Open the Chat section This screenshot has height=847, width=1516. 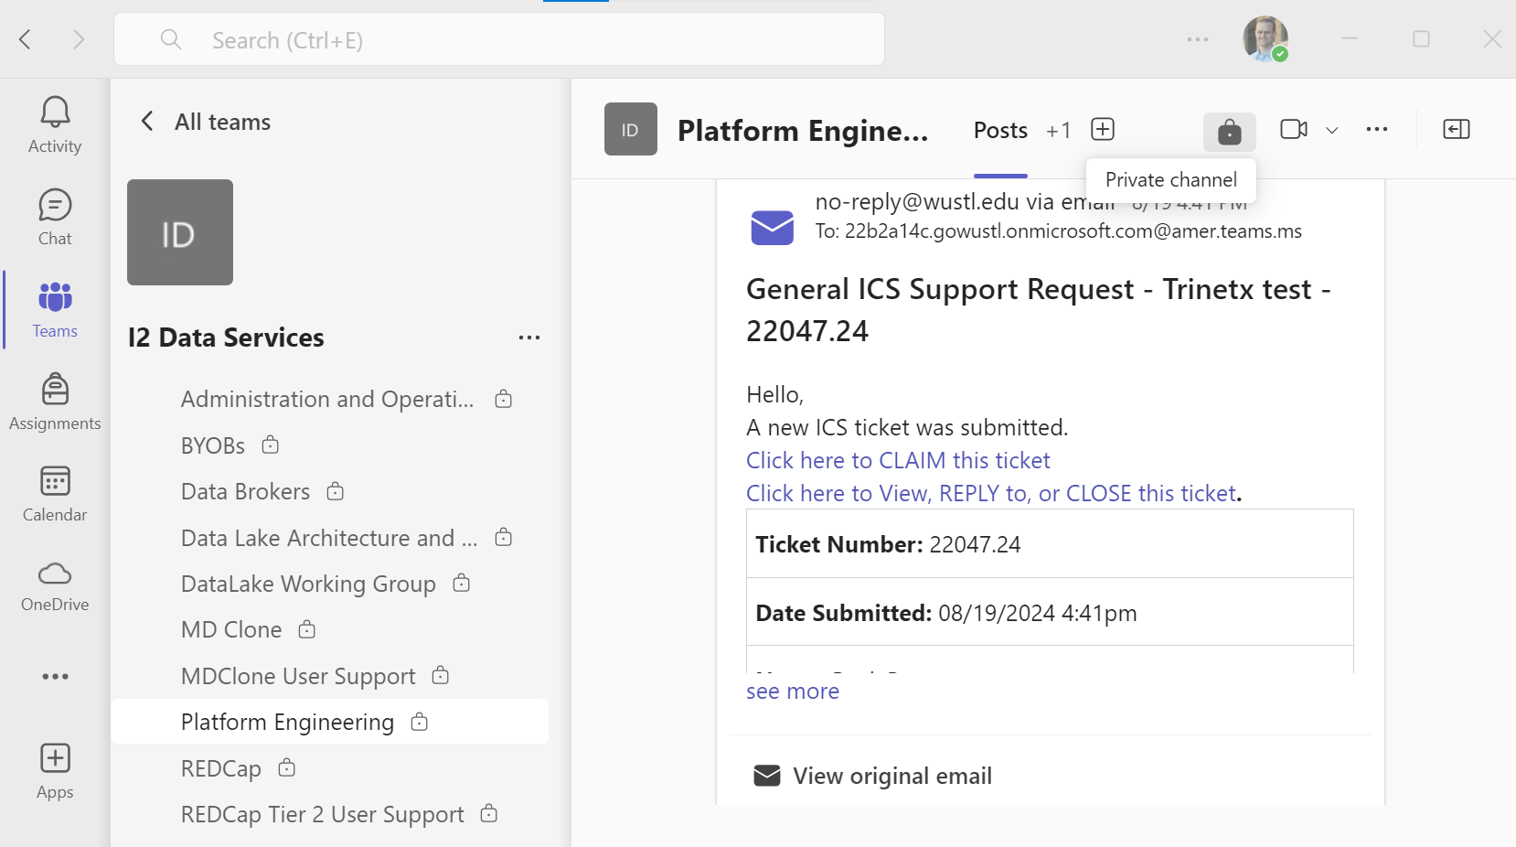[x=55, y=218]
